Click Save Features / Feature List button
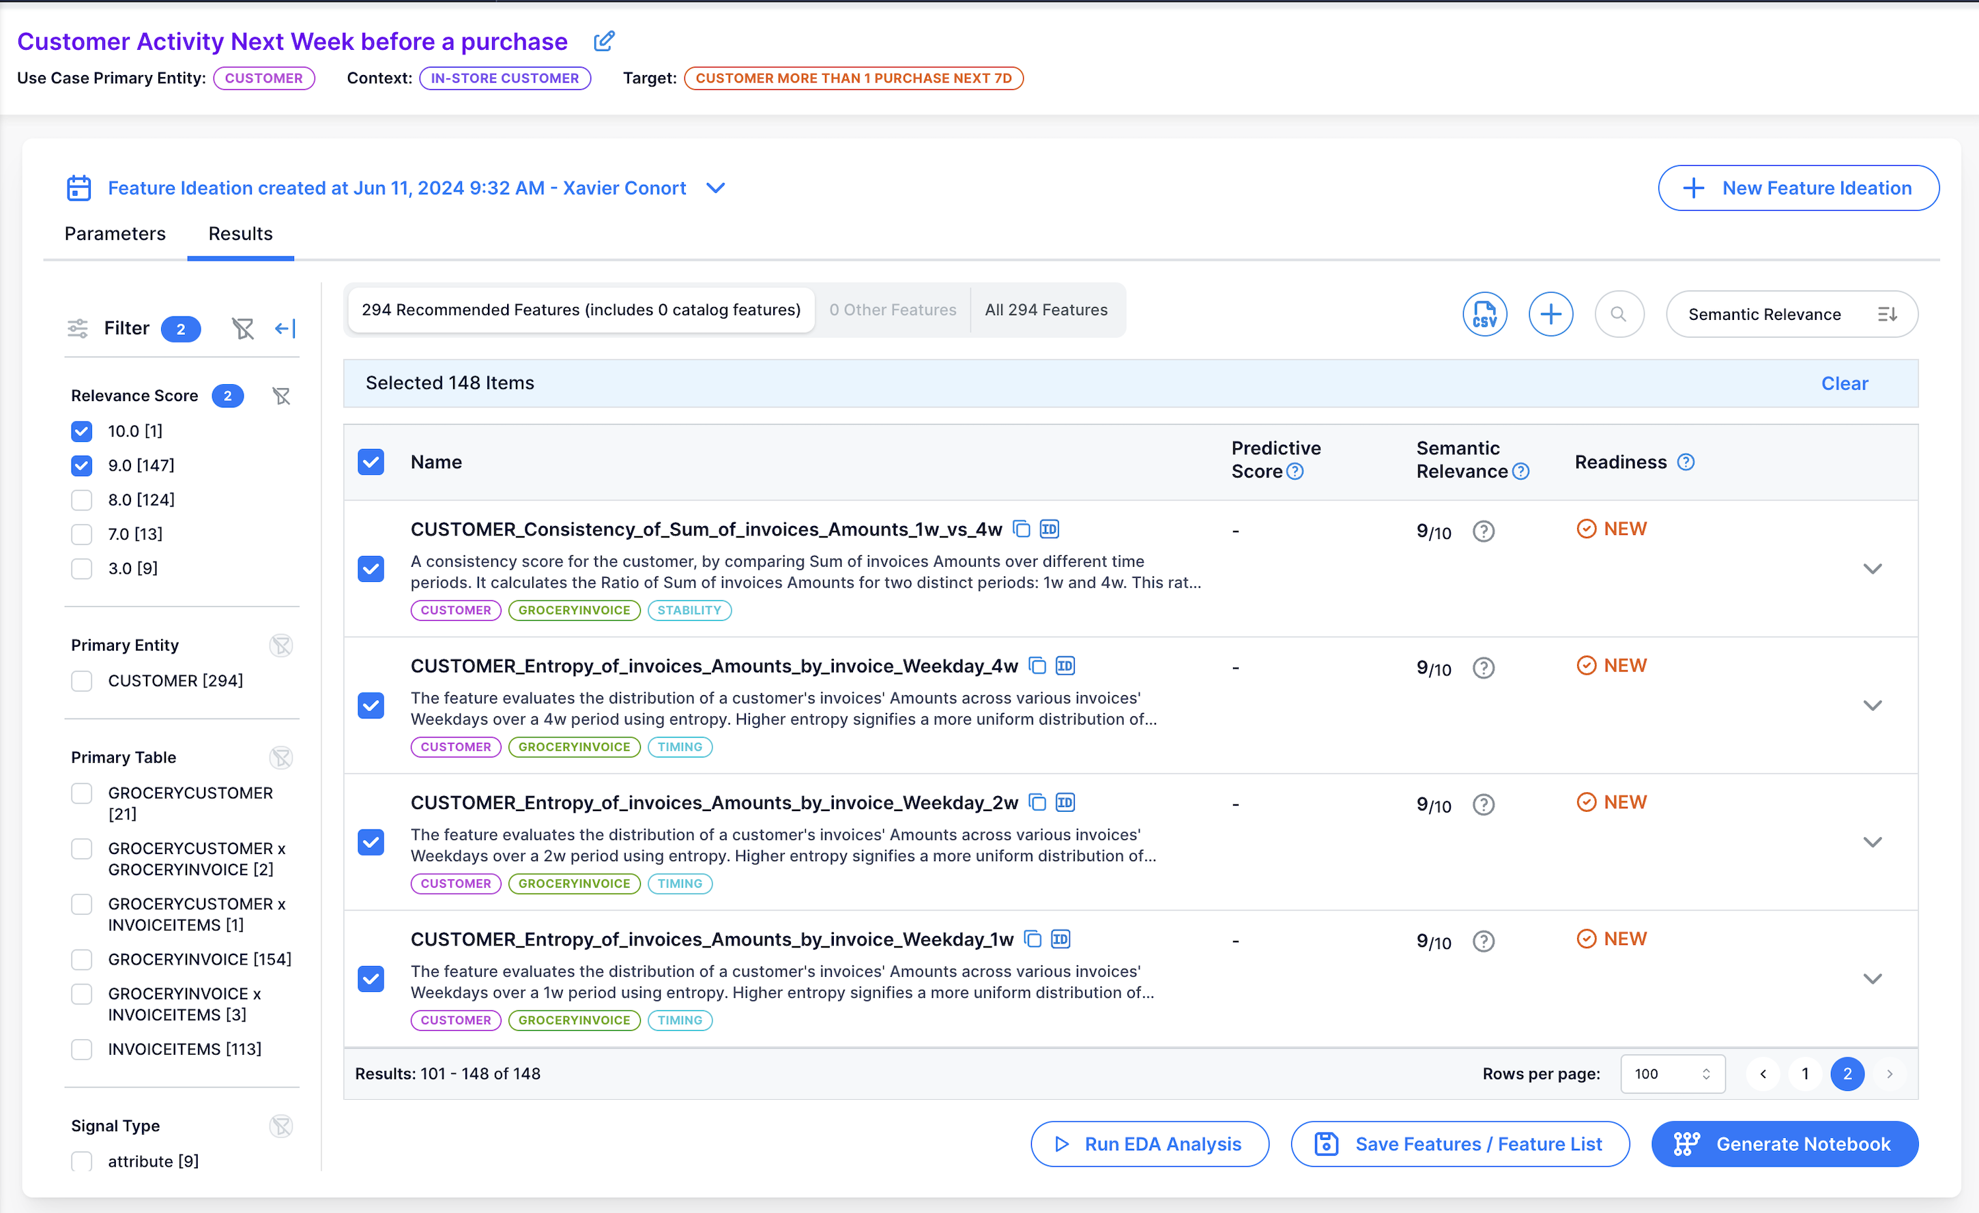The image size is (1979, 1213). click(1460, 1144)
